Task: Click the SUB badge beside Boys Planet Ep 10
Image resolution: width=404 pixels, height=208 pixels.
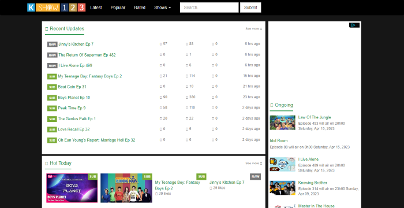Action: coord(52,98)
